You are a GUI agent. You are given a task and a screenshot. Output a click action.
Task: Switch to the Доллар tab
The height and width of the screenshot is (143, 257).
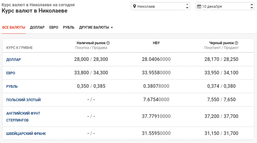pos(37,27)
